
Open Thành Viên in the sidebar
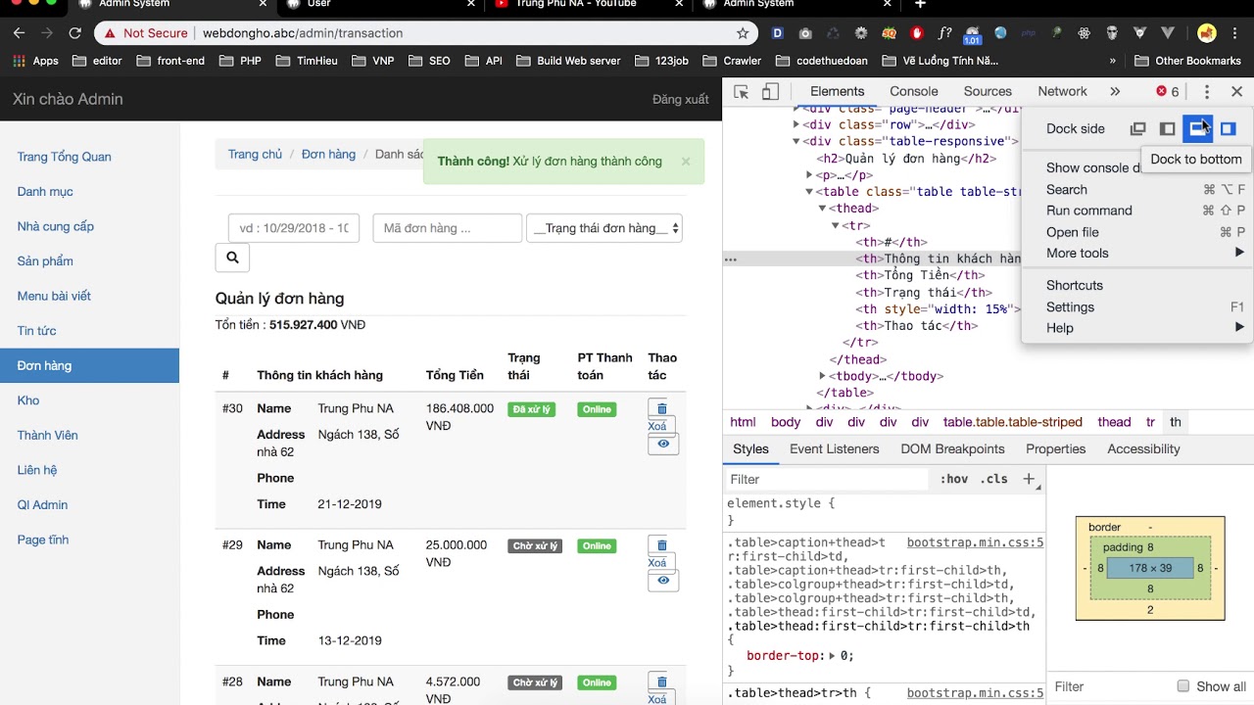47,435
